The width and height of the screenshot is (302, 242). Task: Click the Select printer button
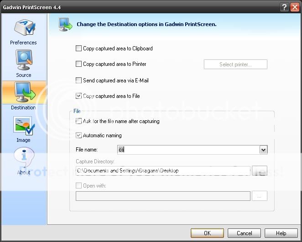(235, 65)
